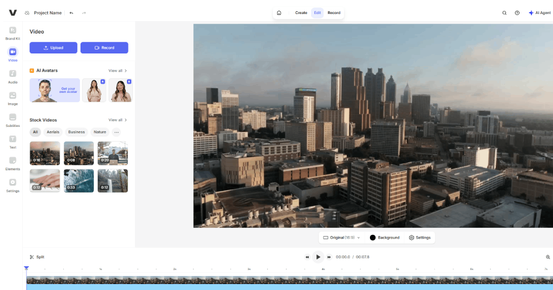The width and height of the screenshot is (553, 290).
Task: Open the Audio sidebar panel
Action: pos(13,77)
